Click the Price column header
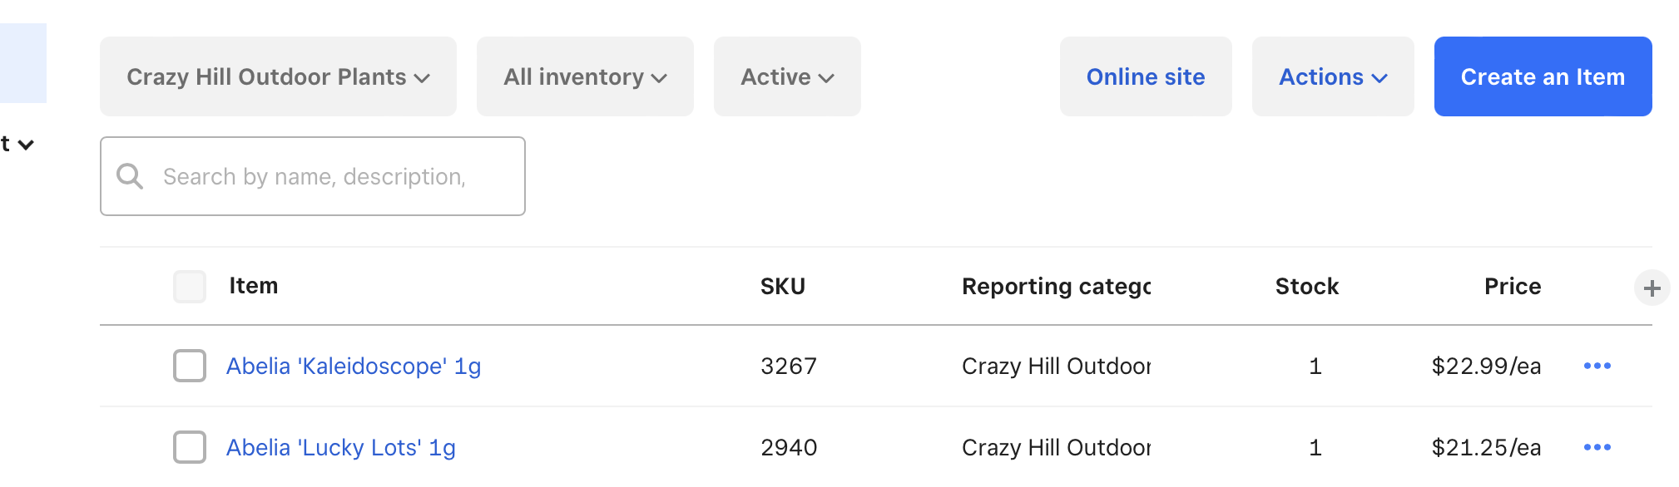Screen dimensions: 1679x487 1512,287
